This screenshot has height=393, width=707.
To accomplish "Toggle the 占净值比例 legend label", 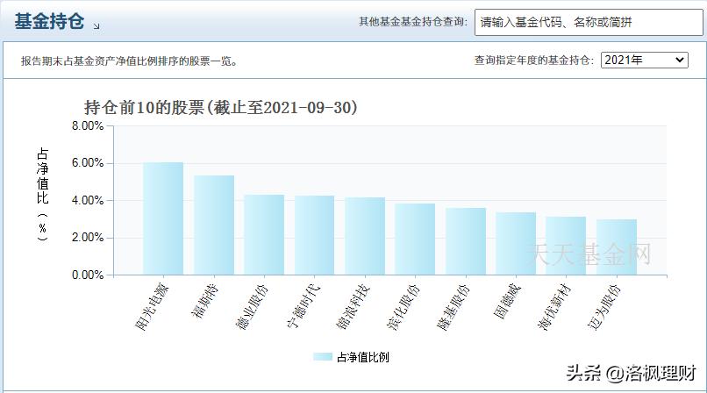I will click(x=362, y=357).
